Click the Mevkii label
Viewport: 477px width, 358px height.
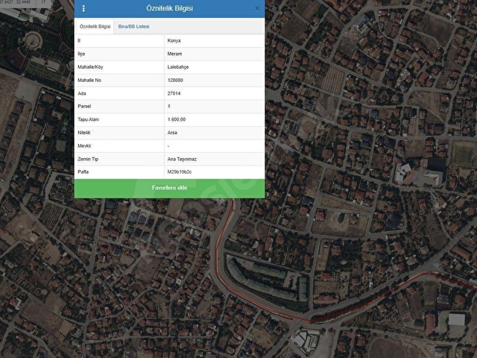84,146
